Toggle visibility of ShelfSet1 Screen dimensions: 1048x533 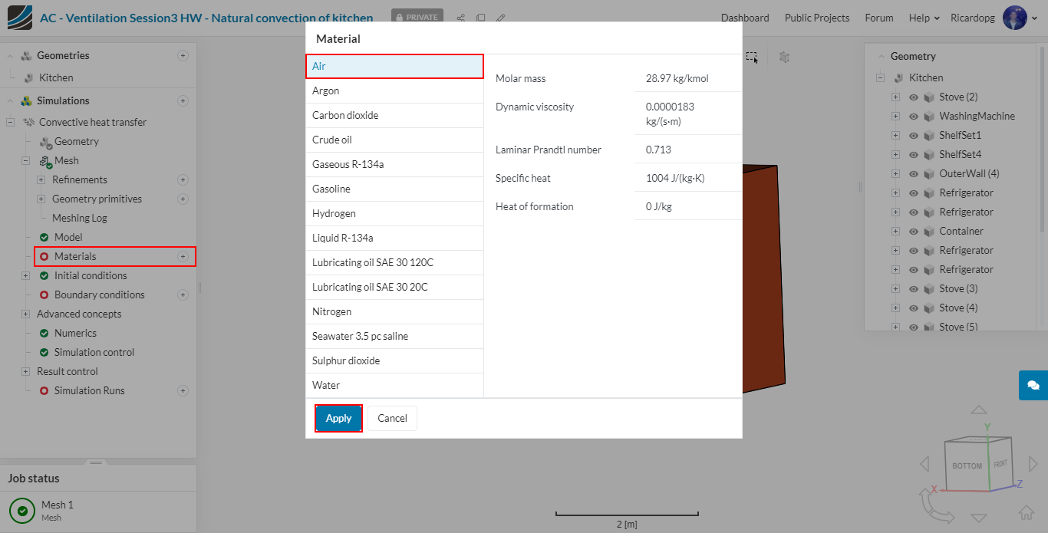[x=914, y=135]
